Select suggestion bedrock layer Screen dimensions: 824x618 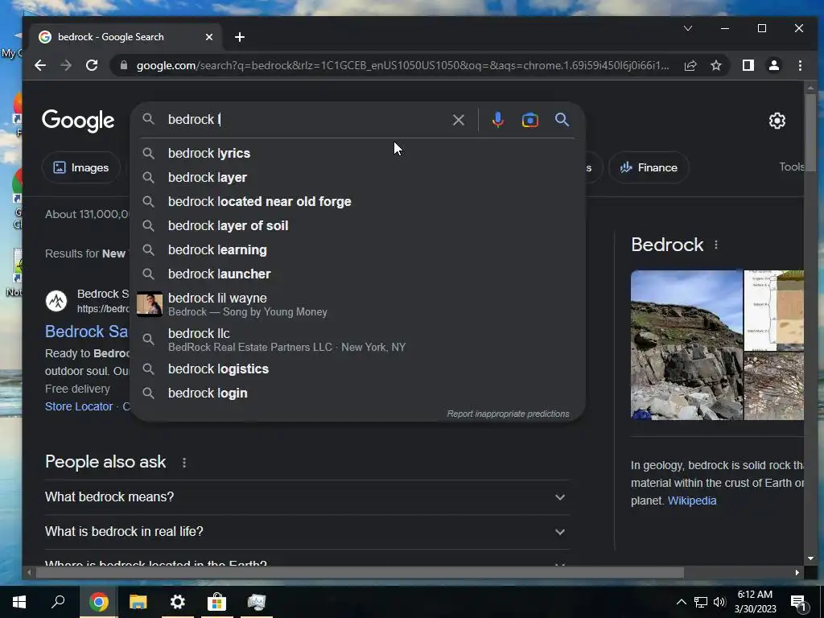(x=357, y=178)
